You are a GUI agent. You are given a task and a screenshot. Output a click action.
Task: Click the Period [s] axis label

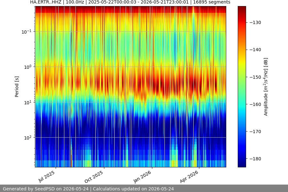pos(17,86)
